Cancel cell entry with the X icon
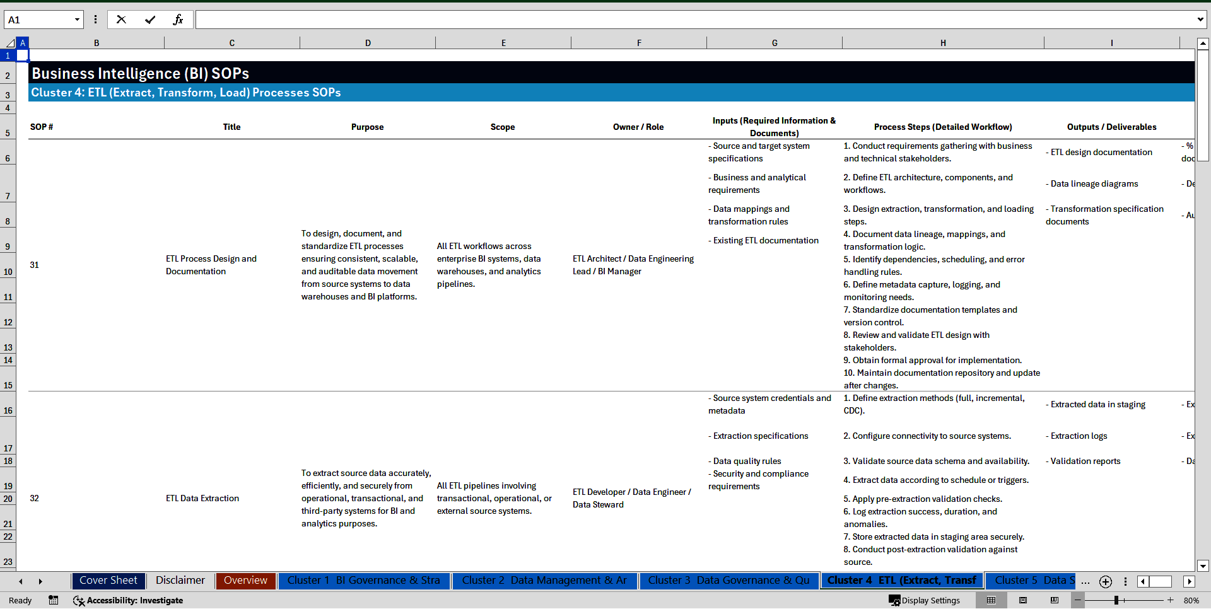 [121, 20]
